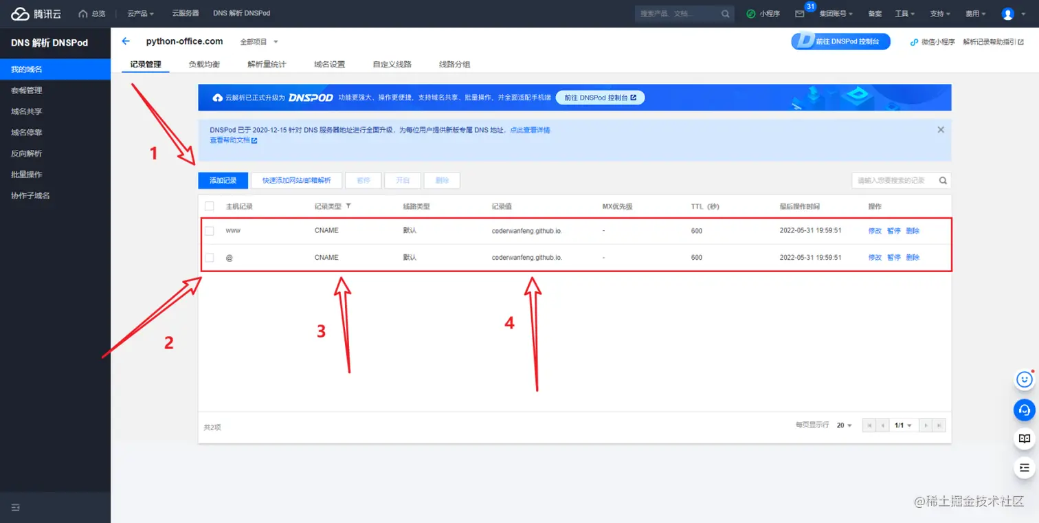This screenshot has height=523, width=1039.
Task: Click 快速添加网站/邮箱解析 button
Action: 296,181
